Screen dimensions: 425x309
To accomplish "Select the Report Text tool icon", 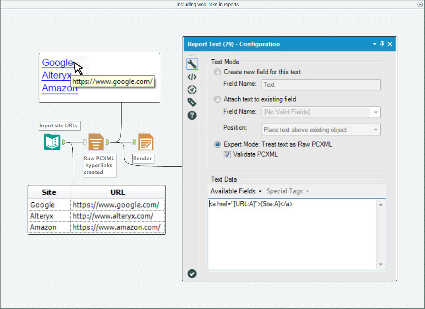I will (x=96, y=142).
